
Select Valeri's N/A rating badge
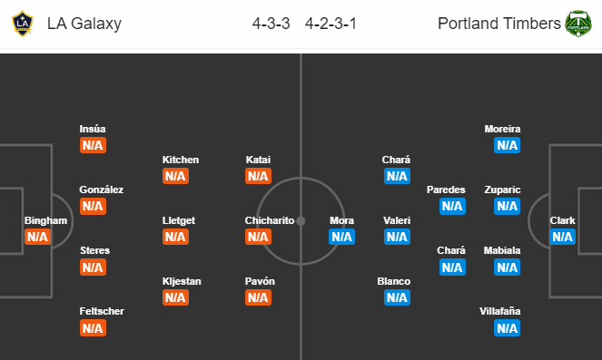(397, 237)
